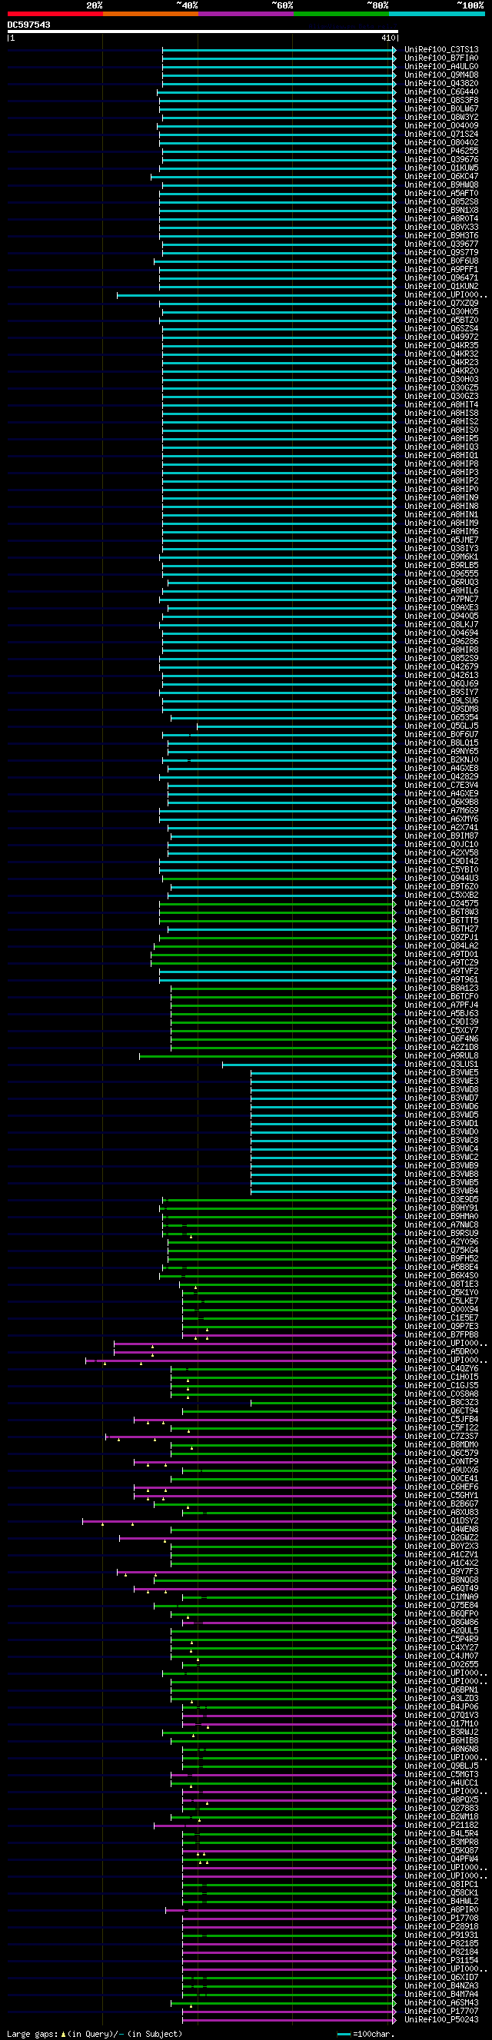Select the query name DC597543
Viewport: 492px width, 2040px height.
(x=28, y=25)
